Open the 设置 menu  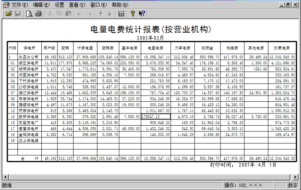click(60, 4)
